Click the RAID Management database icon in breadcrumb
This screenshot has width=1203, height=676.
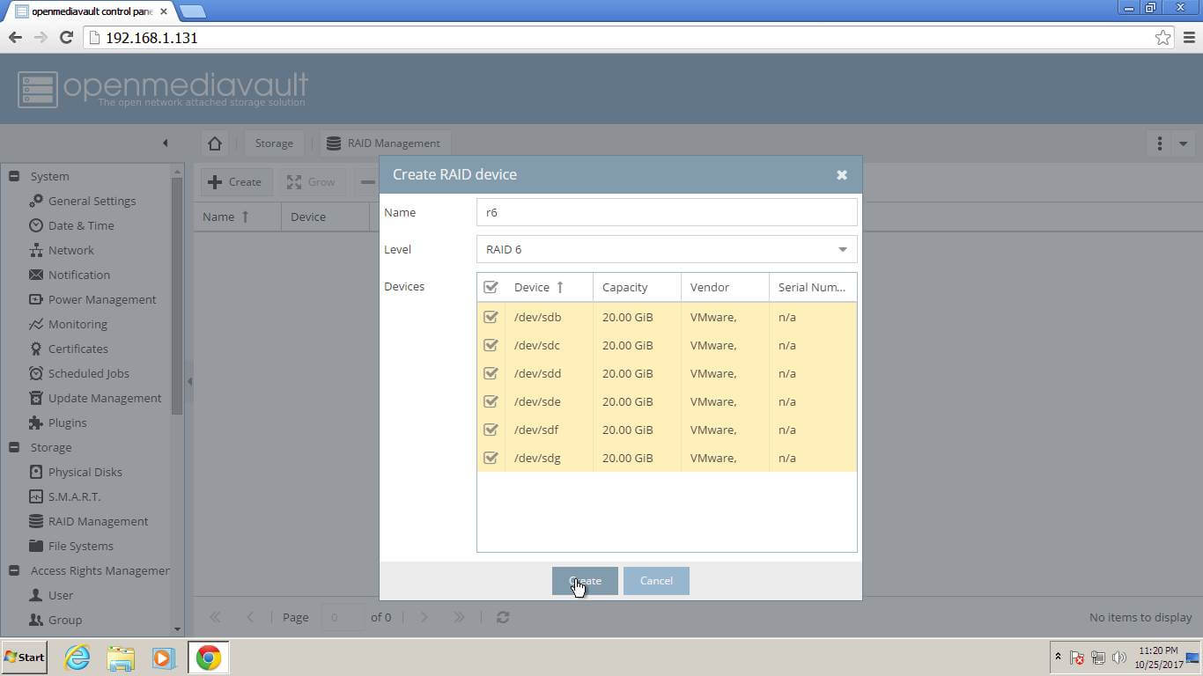point(334,143)
